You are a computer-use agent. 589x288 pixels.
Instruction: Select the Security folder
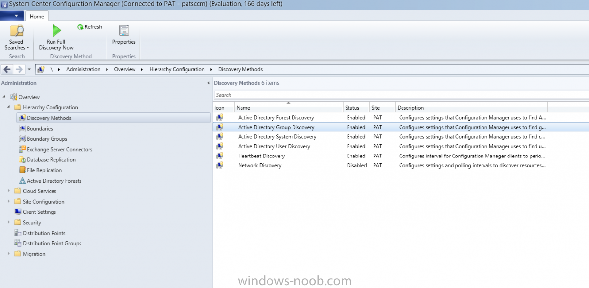(x=18, y=222)
